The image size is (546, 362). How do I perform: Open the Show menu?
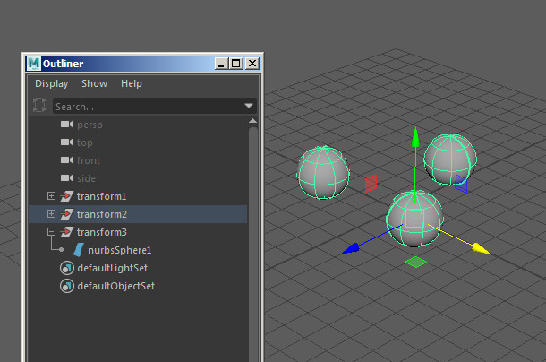click(x=94, y=83)
